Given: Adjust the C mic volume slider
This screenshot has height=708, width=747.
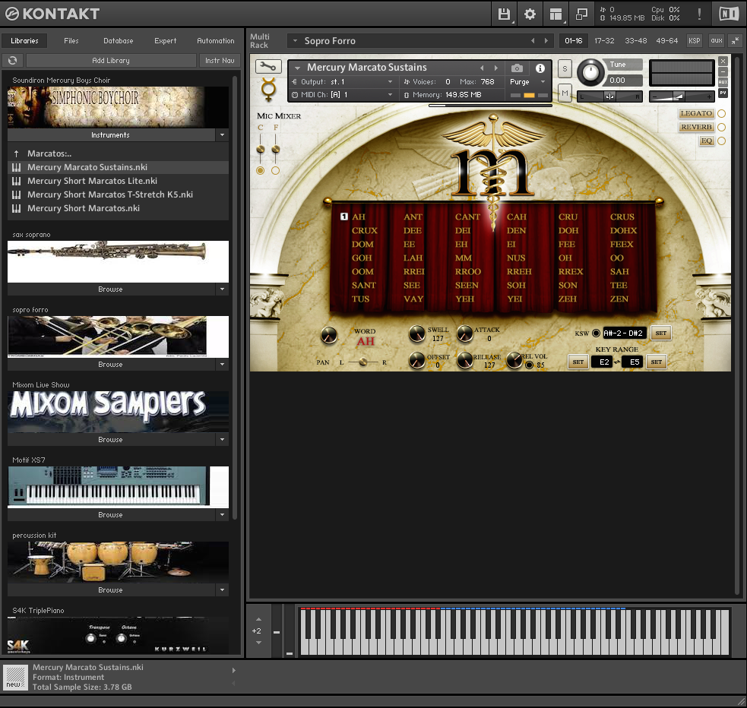Looking at the screenshot, I should [x=261, y=150].
